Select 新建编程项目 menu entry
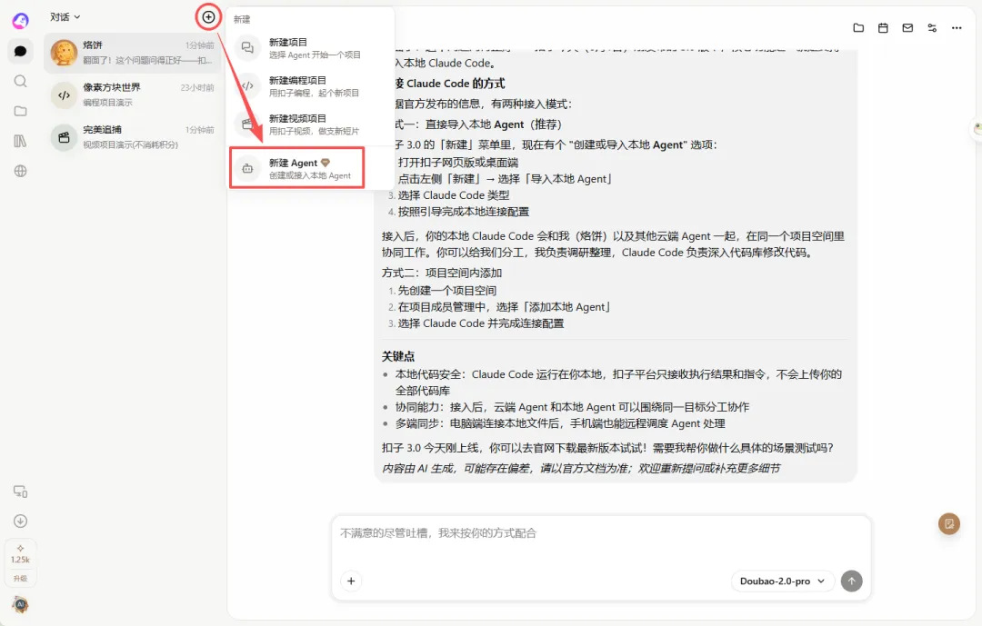The height and width of the screenshot is (626, 982). pos(311,86)
